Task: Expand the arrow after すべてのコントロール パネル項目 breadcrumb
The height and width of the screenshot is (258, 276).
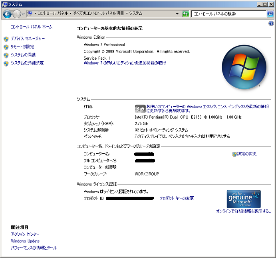Action: click(127, 14)
